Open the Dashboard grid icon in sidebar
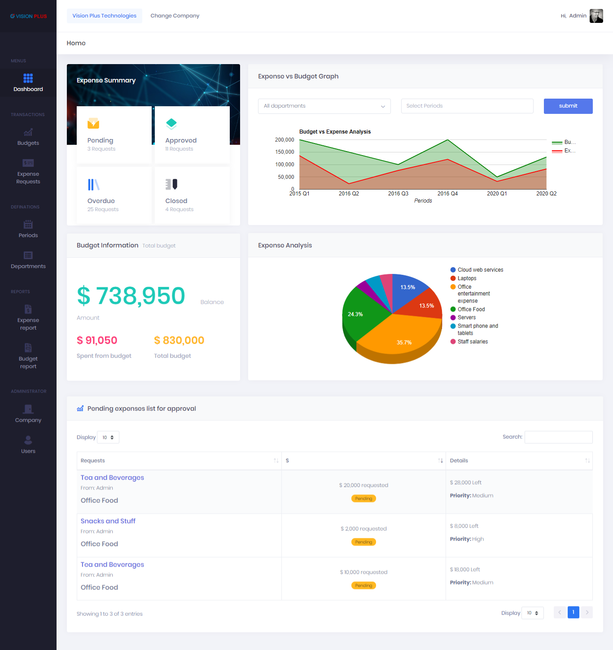This screenshot has width=613, height=650. tap(28, 78)
